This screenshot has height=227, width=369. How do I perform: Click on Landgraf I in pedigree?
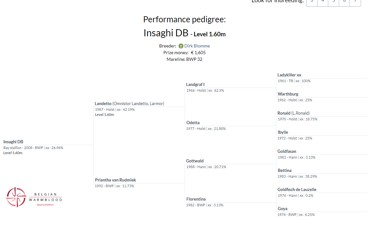tap(195, 84)
